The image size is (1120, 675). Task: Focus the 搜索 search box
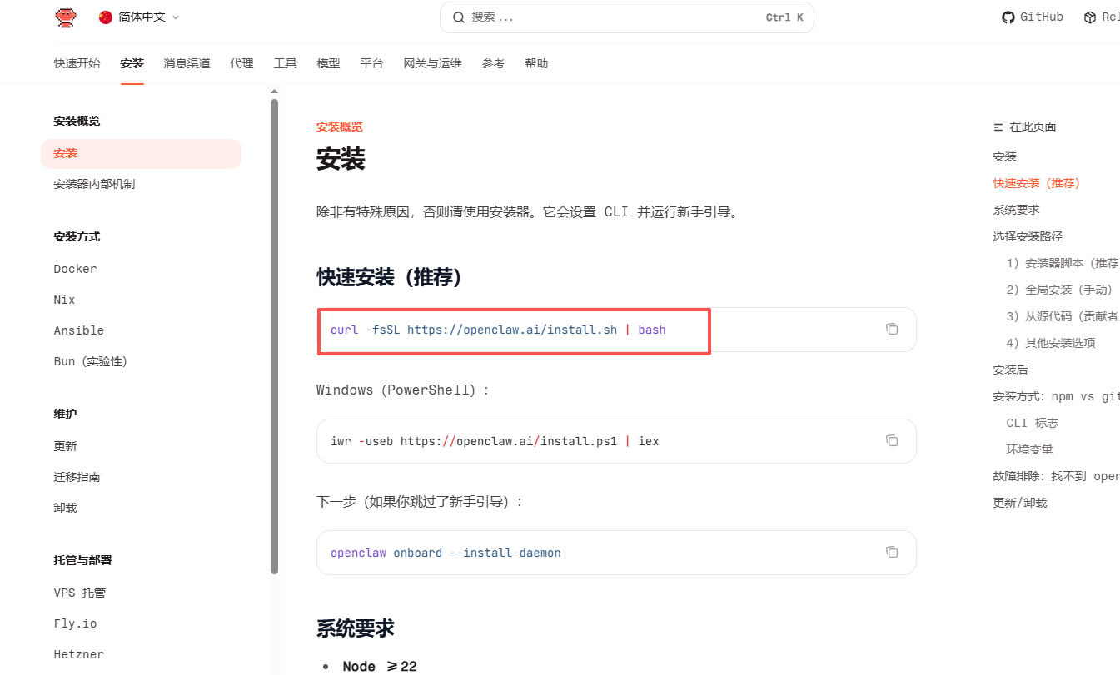pyautogui.click(x=626, y=17)
